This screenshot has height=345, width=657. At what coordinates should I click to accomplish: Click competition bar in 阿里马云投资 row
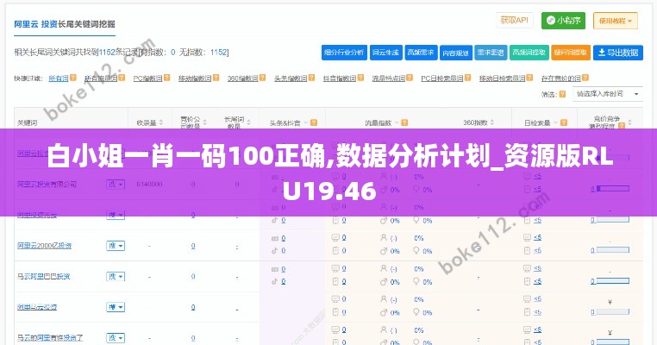(612, 311)
